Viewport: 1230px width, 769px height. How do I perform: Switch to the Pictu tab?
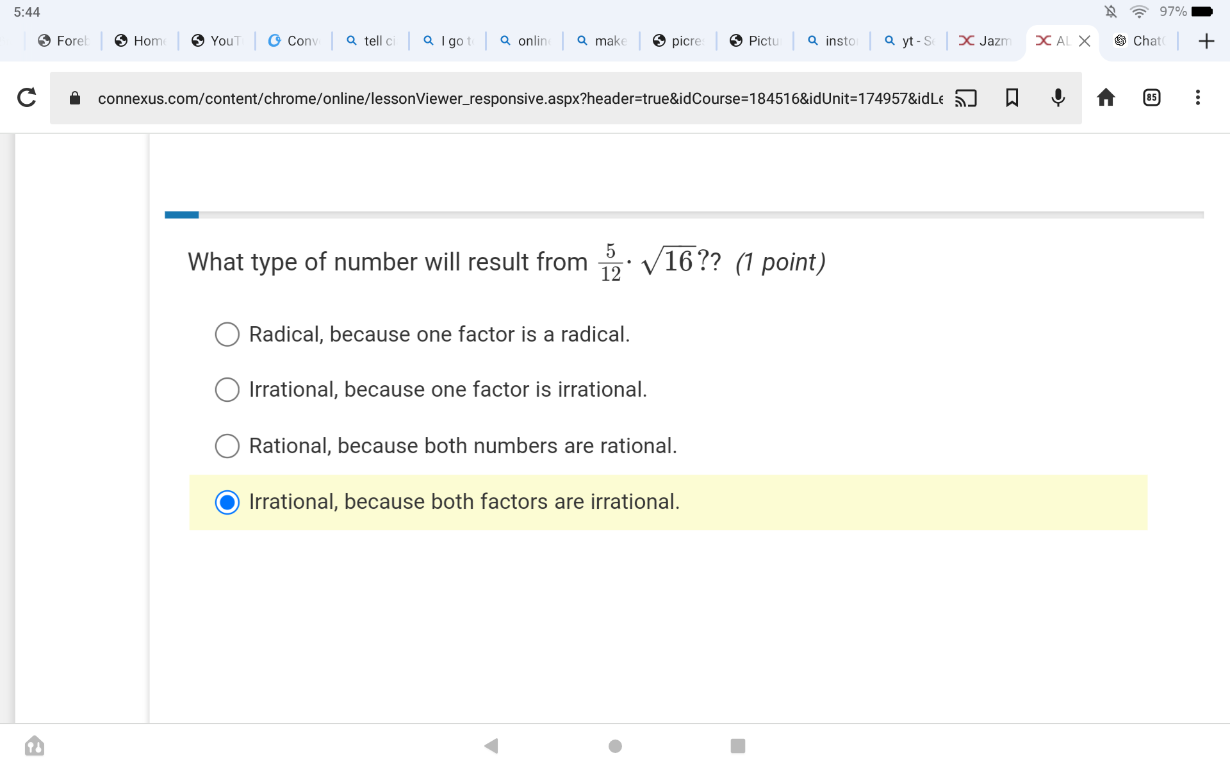pyautogui.click(x=755, y=41)
